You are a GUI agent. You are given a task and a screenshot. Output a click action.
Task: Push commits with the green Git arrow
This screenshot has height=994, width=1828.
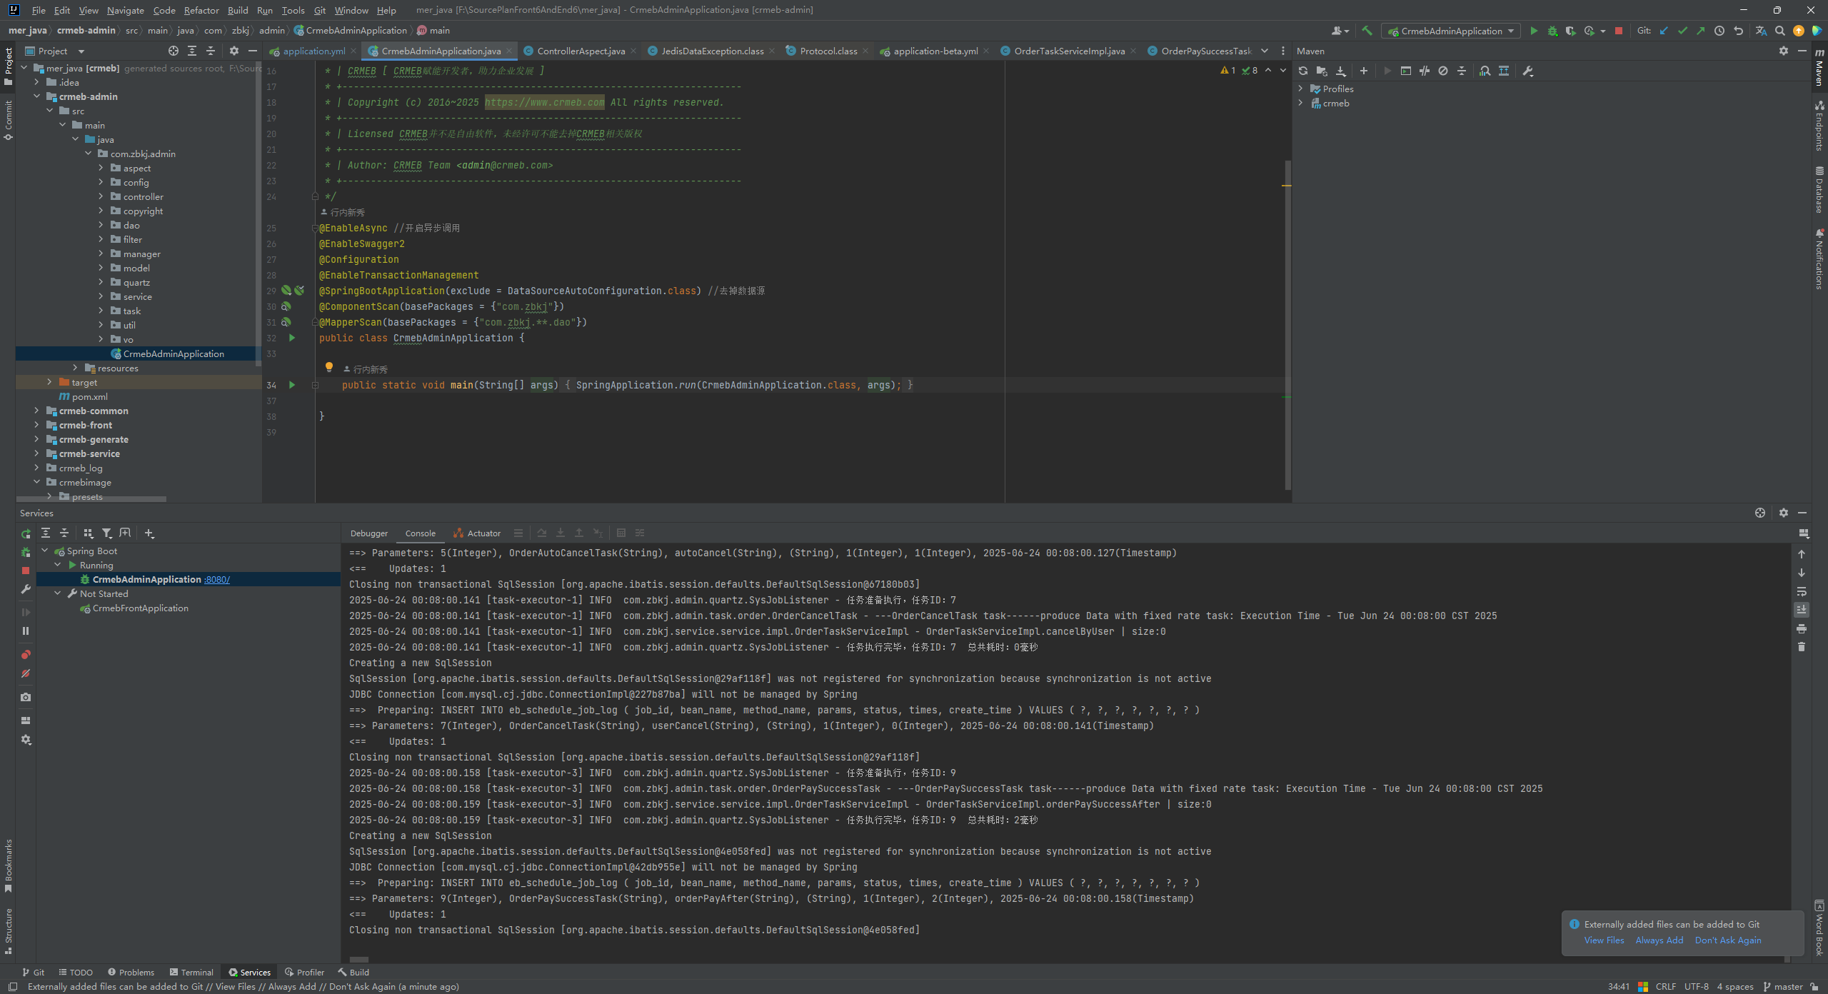pos(1701,31)
